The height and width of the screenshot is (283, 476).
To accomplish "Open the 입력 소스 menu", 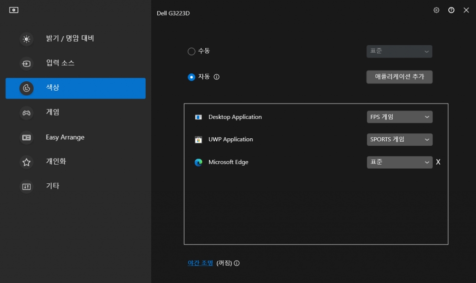I will (75, 63).
